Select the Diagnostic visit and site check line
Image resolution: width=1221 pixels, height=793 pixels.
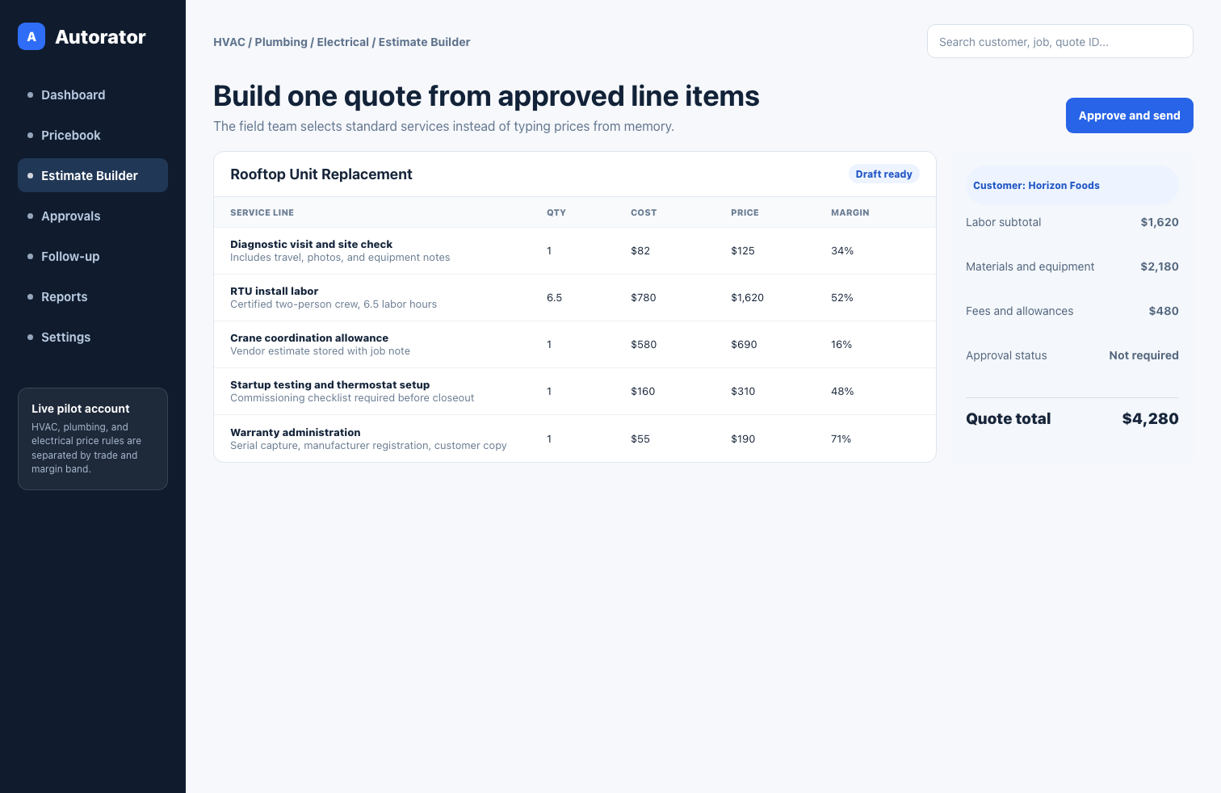click(x=574, y=250)
